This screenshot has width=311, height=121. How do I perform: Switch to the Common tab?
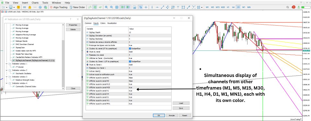click(x=88, y=23)
